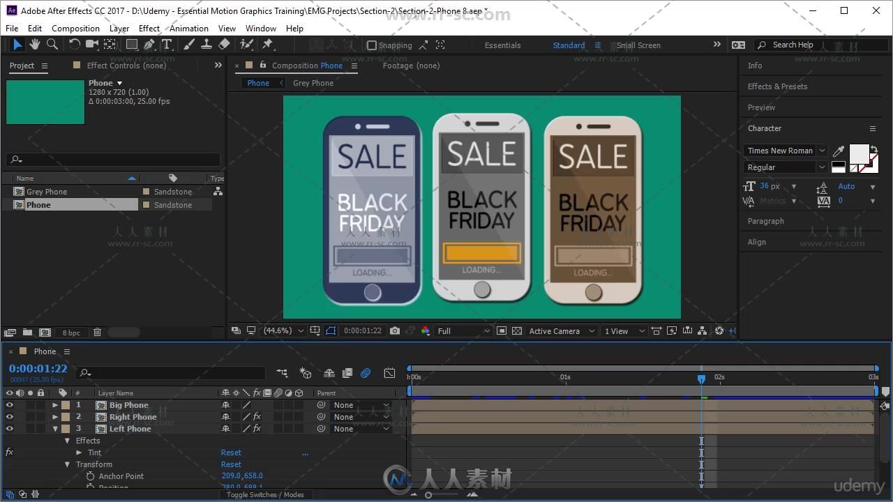Select the Pen tool
Viewport: 893px width, 502px height.
pyautogui.click(x=149, y=45)
